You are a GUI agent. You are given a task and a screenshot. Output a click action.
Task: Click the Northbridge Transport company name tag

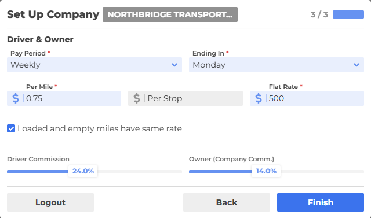170,14
